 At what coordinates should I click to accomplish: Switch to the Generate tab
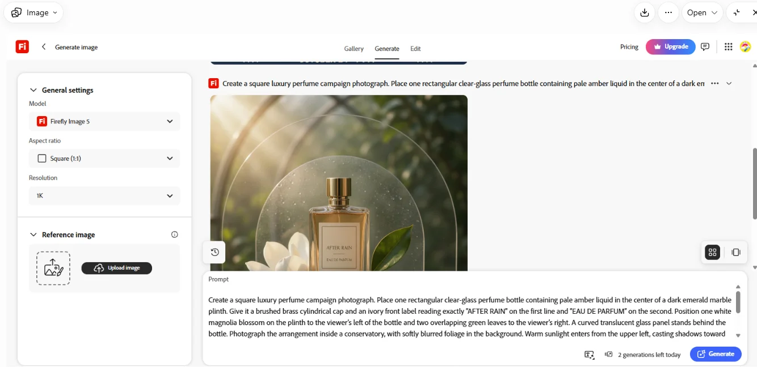click(x=387, y=49)
